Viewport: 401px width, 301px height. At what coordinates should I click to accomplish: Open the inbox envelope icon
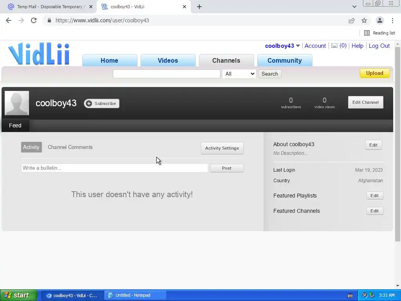[334, 45]
